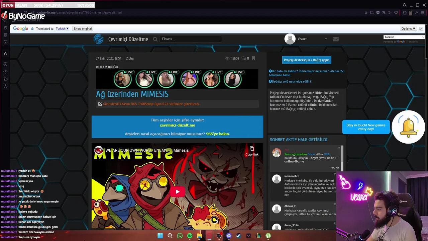This screenshot has height=241, width=428.
Task: Click the notification bell icon
Action: pos(408,127)
